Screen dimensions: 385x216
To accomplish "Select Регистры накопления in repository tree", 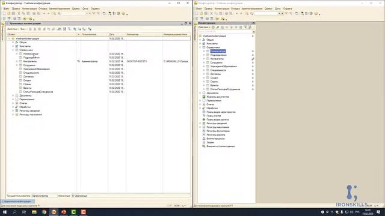I will click(31, 115).
